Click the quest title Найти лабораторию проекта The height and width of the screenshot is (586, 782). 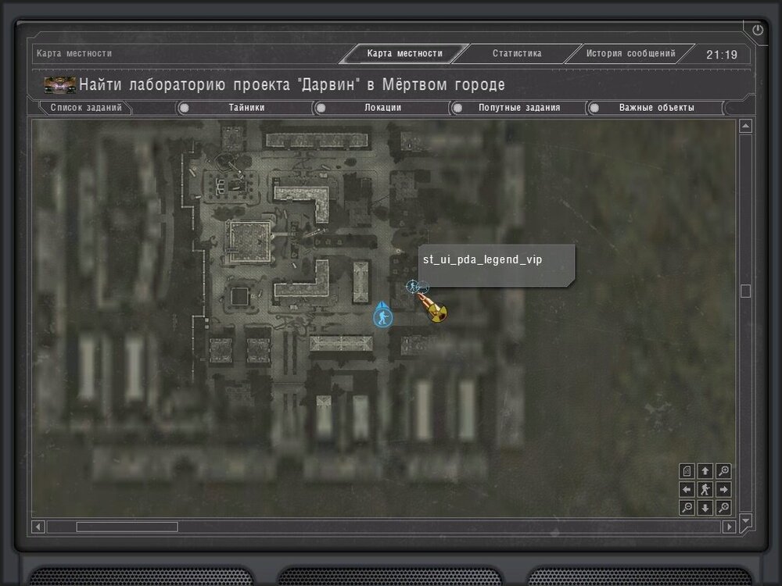[292, 84]
